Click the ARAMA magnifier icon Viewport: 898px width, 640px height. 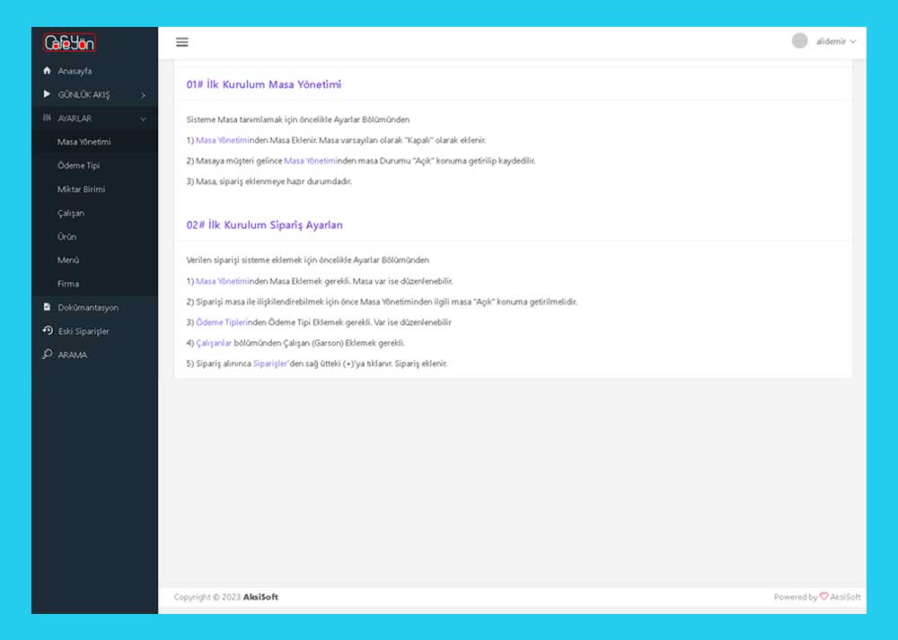48,355
